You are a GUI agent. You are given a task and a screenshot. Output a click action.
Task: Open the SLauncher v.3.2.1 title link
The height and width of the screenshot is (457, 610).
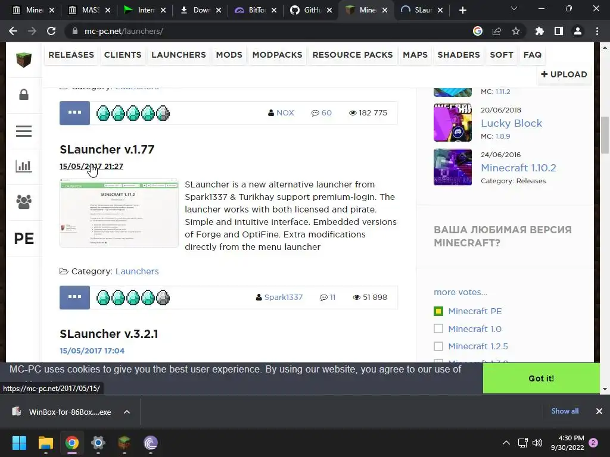point(109,334)
